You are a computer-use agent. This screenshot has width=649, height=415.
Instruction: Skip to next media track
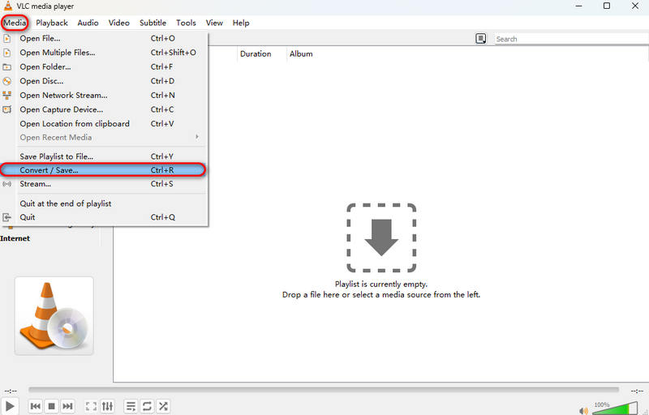(68, 406)
